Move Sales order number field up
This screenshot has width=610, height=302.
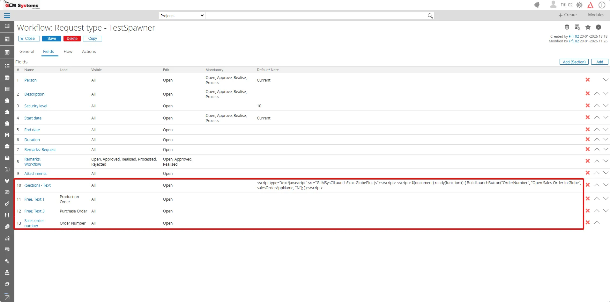[597, 223]
